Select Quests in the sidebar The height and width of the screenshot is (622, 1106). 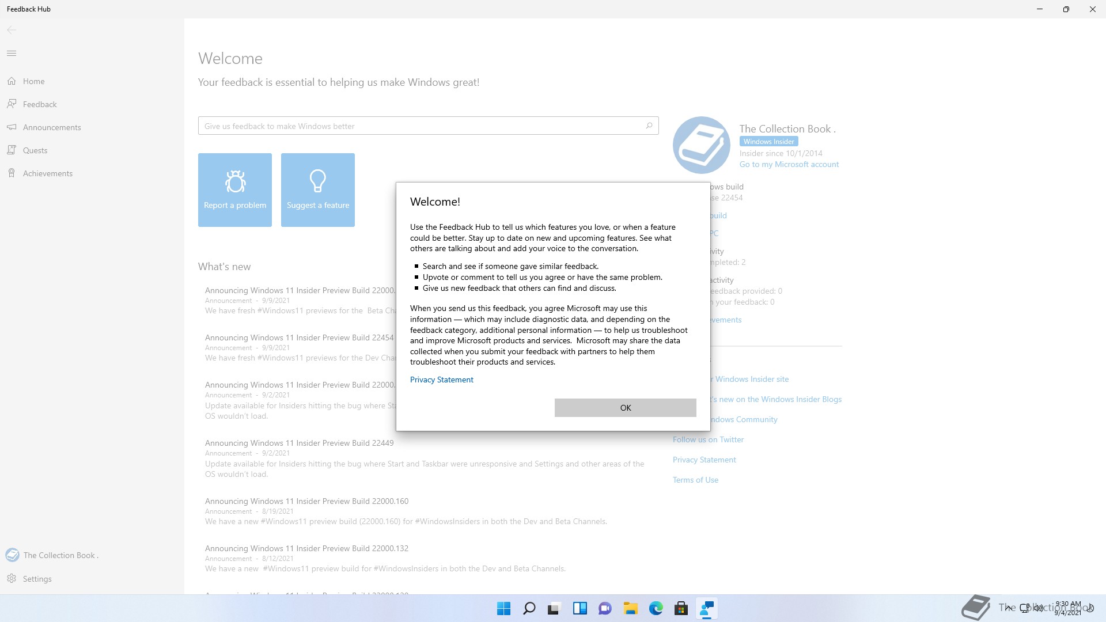click(35, 150)
